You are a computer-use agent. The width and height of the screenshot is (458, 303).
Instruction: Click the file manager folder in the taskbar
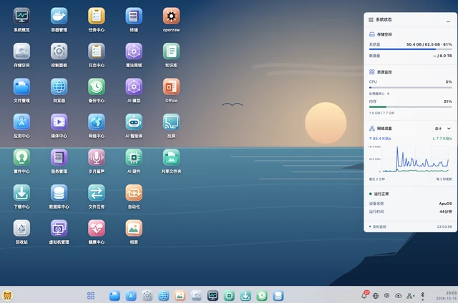[114, 296]
